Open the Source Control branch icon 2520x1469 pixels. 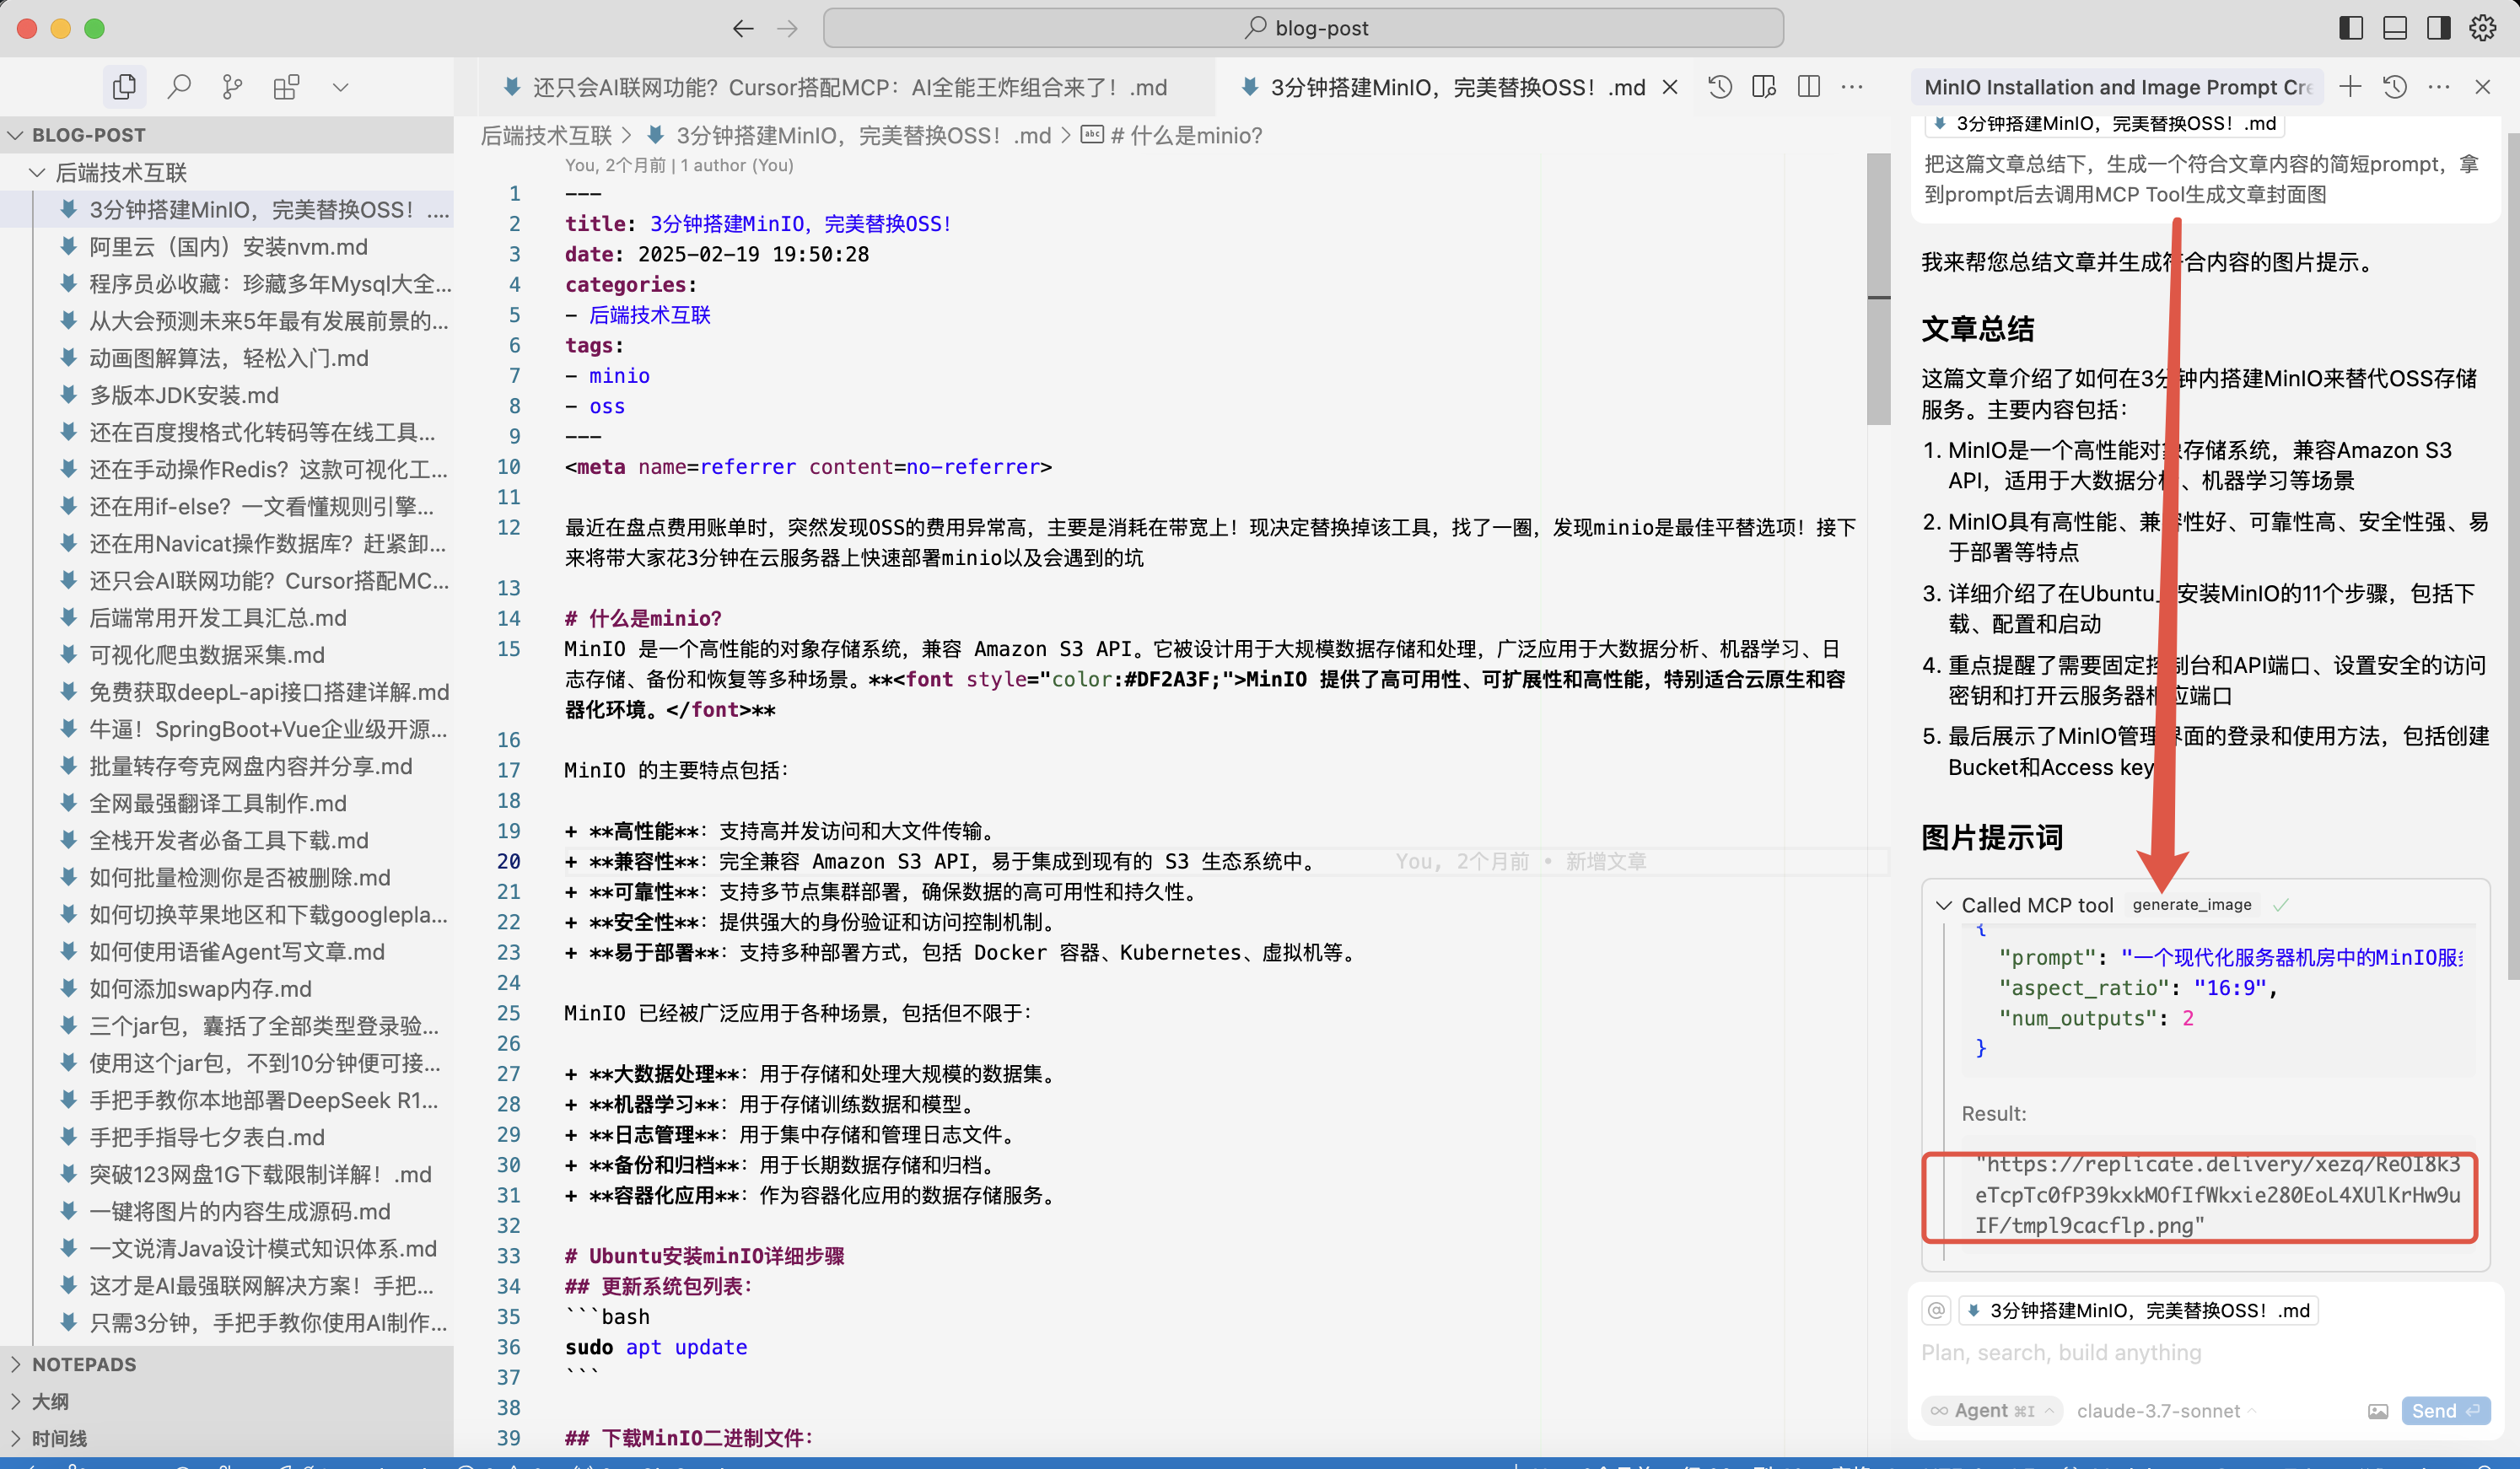point(232,87)
